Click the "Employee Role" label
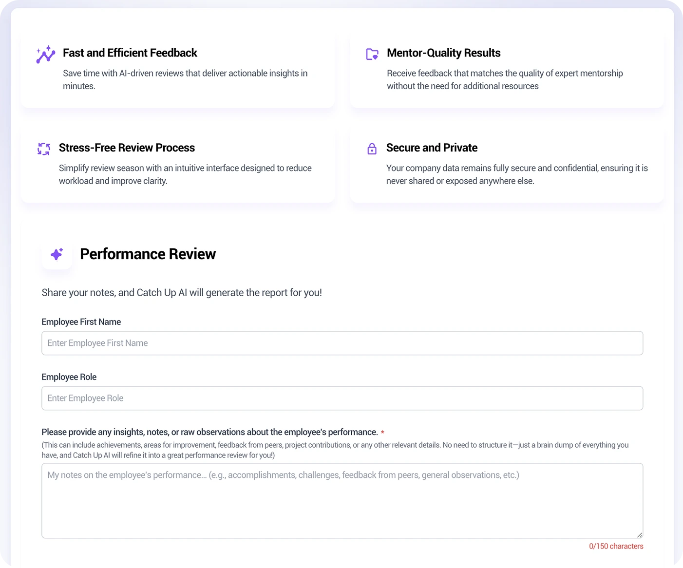 (x=69, y=377)
